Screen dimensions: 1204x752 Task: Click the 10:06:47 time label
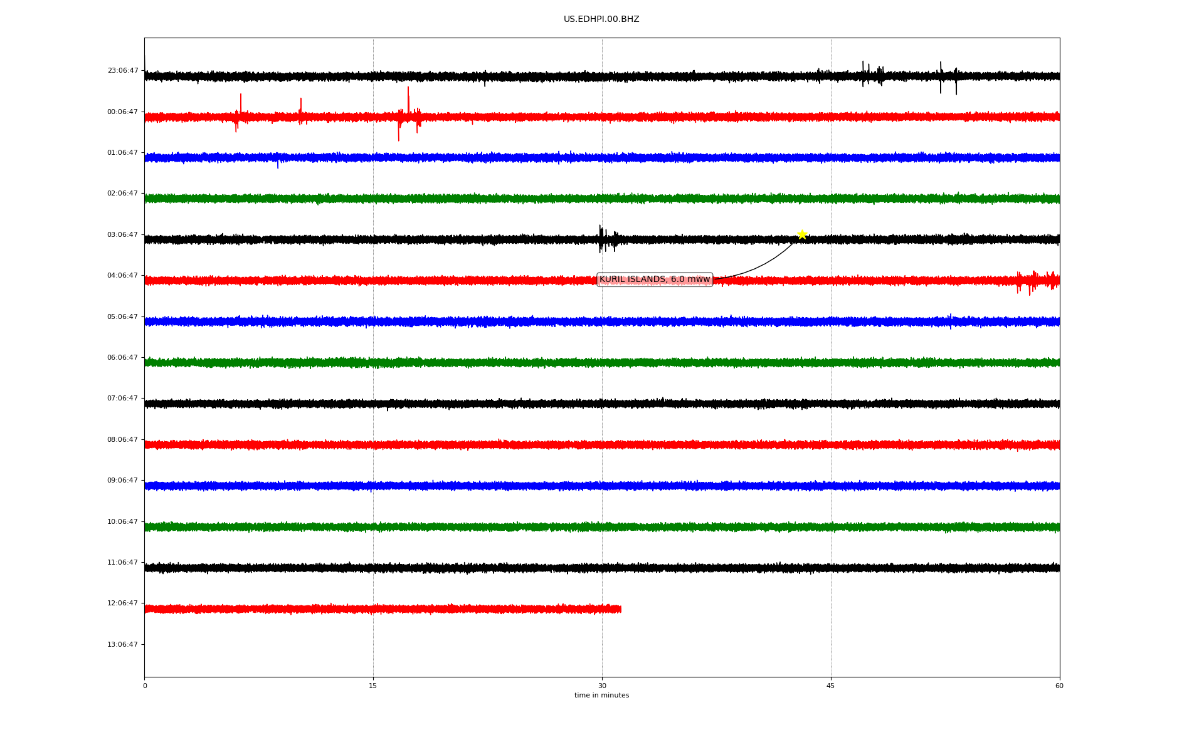tap(123, 522)
